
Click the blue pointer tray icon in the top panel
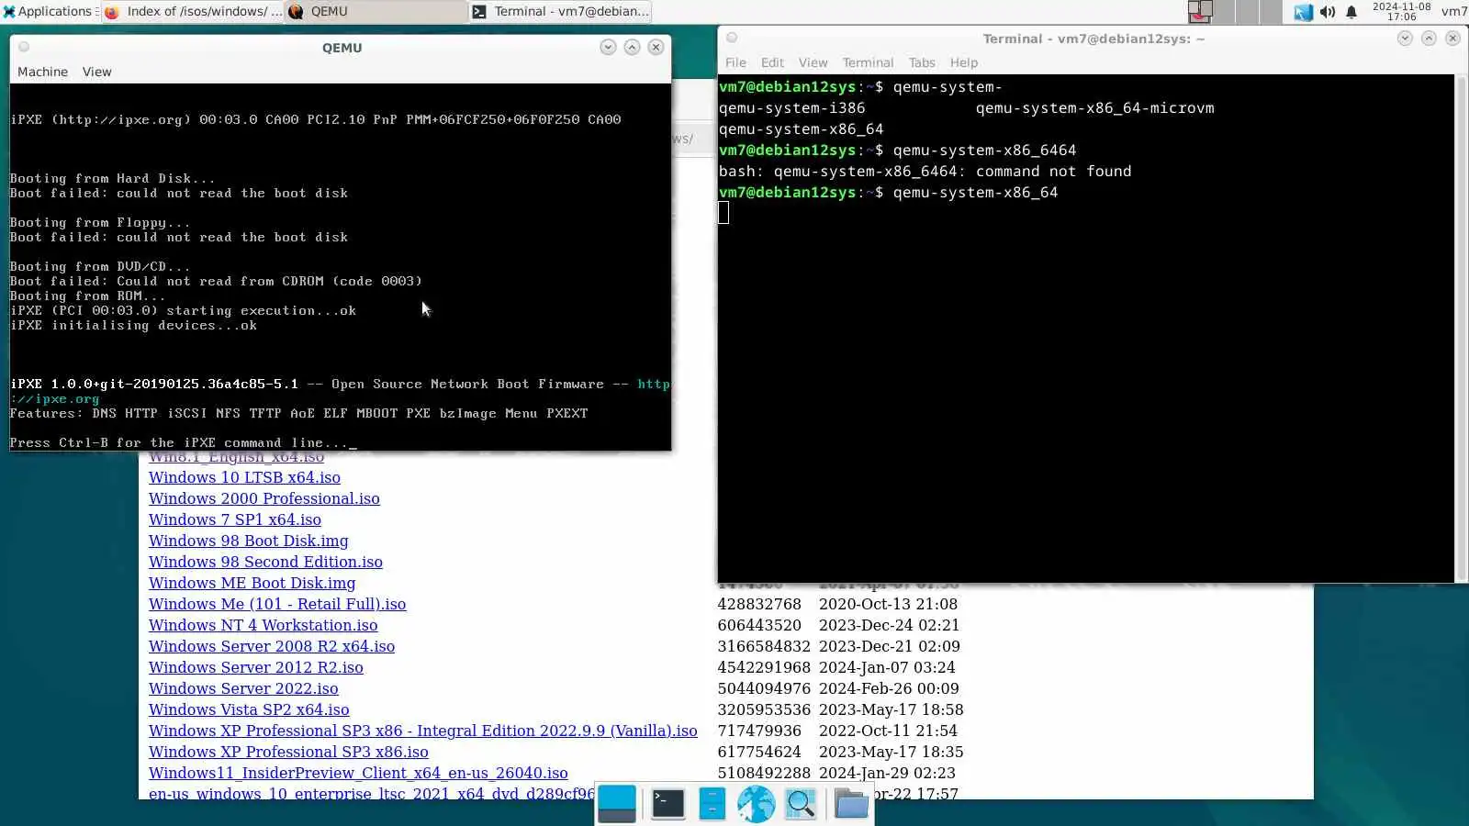(x=1303, y=12)
